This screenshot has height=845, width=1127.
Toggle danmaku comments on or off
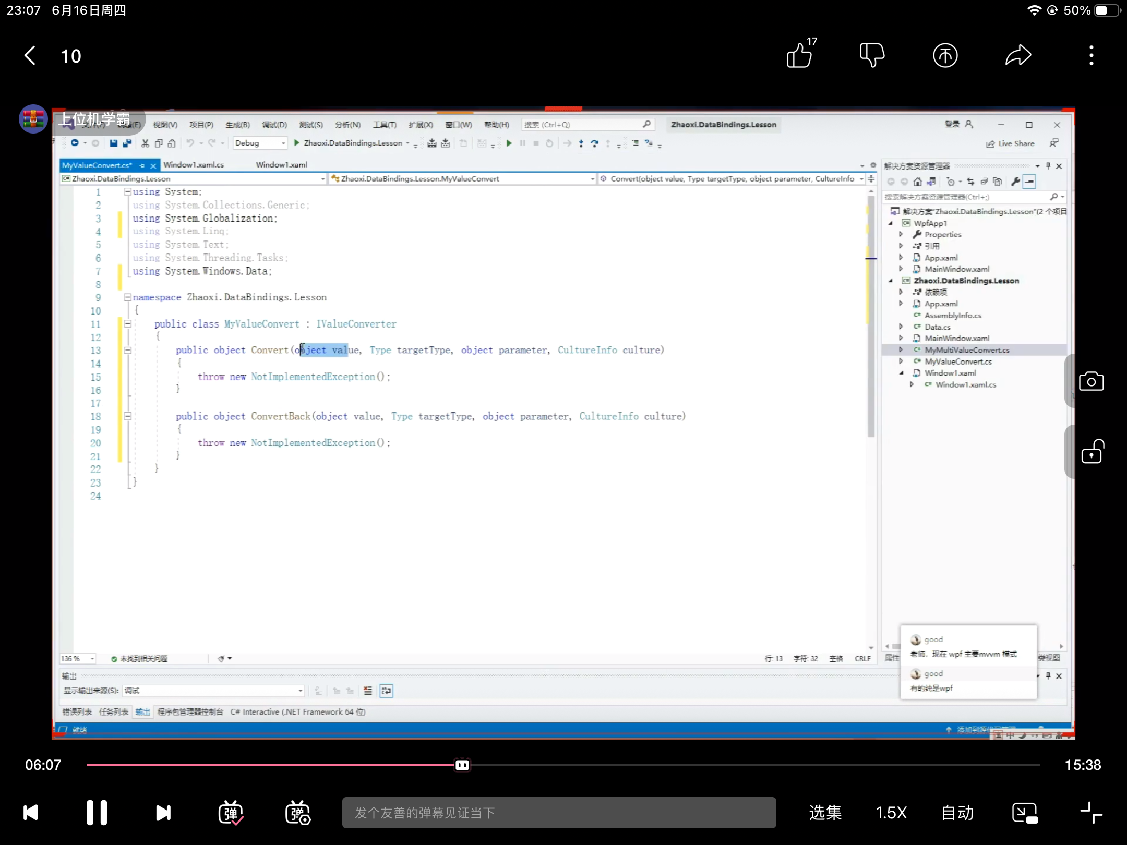[231, 813]
